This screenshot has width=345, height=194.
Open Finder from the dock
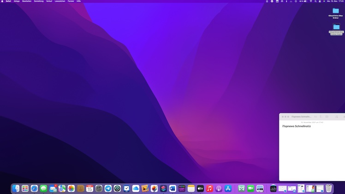[16, 188]
